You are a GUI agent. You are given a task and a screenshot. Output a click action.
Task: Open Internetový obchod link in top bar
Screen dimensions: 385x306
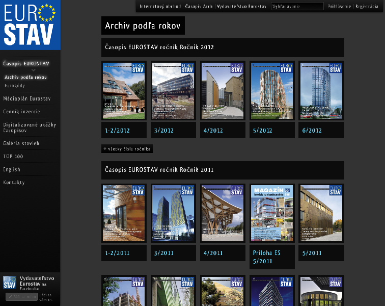160,6
